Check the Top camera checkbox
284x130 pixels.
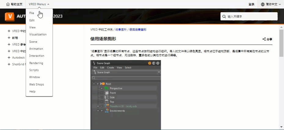(x=102, y=102)
